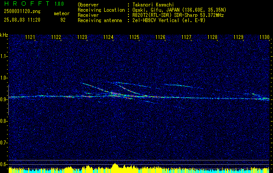This screenshot has width=273, height=173.
Task: Click observer name Takanori Kawachi
Action: [153, 5]
